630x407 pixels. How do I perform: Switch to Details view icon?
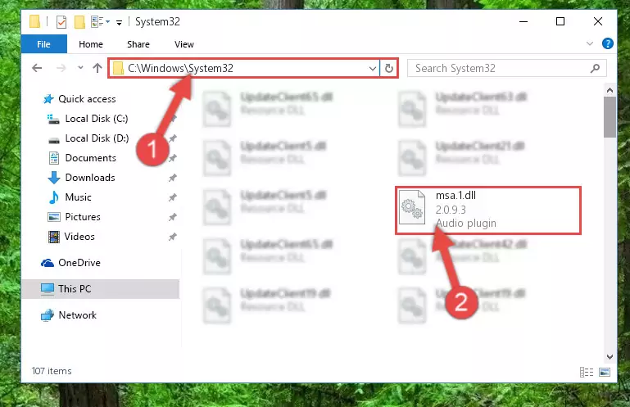pyautogui.click(x=587, y=372)
